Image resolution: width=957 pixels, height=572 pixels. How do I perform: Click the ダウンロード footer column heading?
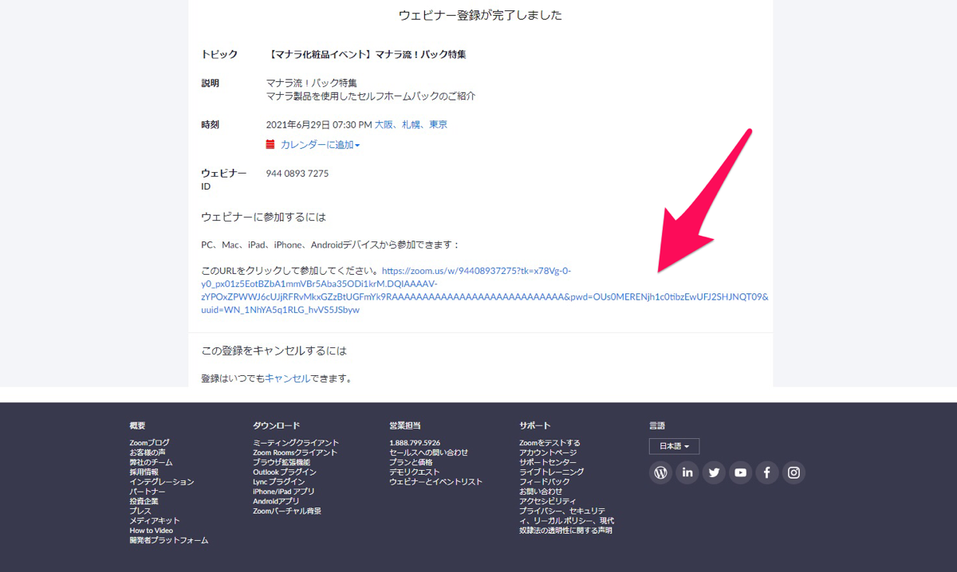pyautogui.click(x=277, y=425)
